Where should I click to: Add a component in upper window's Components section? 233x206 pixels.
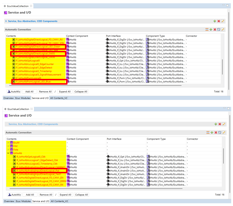214,21
